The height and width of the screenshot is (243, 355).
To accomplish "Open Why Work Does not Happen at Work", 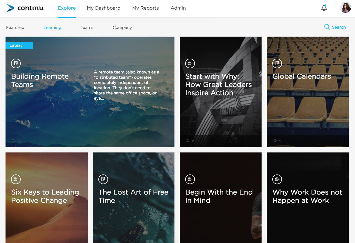I will pos(307,196).
